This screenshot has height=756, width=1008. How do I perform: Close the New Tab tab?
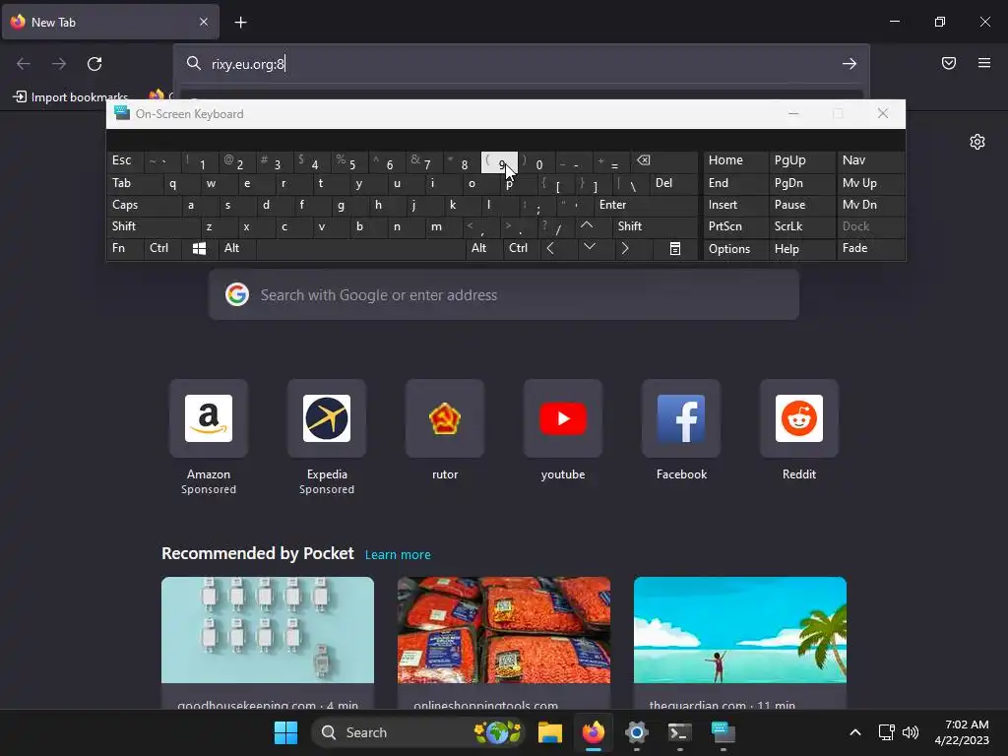coord(204,22)
